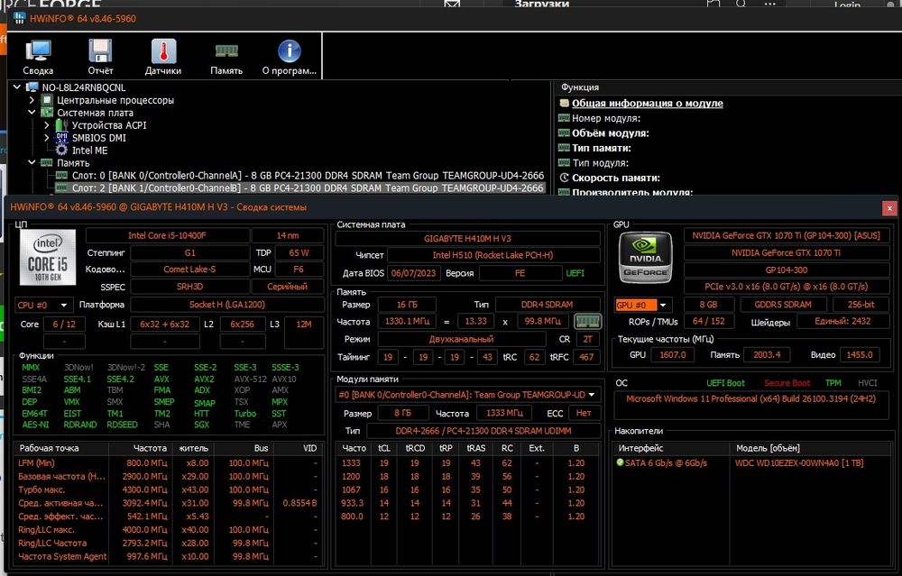This screenshot has width=902, height=576.
Task: Open the CPU #0 selector dropdown
Action: 42,305
